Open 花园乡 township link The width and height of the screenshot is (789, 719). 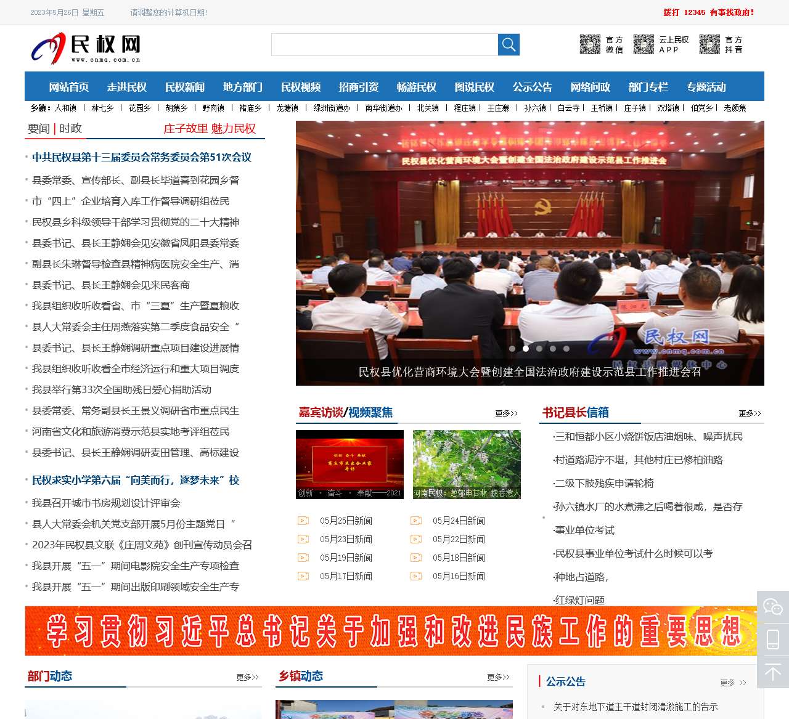click(x=139, y=108)
